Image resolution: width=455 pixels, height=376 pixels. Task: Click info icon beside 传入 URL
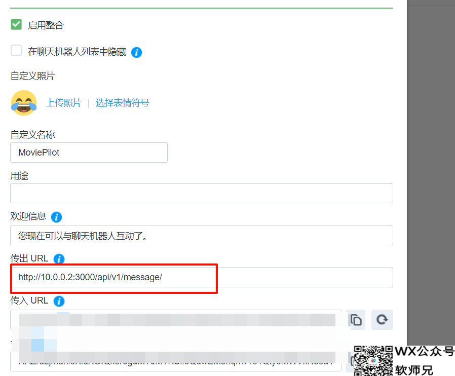(59, 301)
